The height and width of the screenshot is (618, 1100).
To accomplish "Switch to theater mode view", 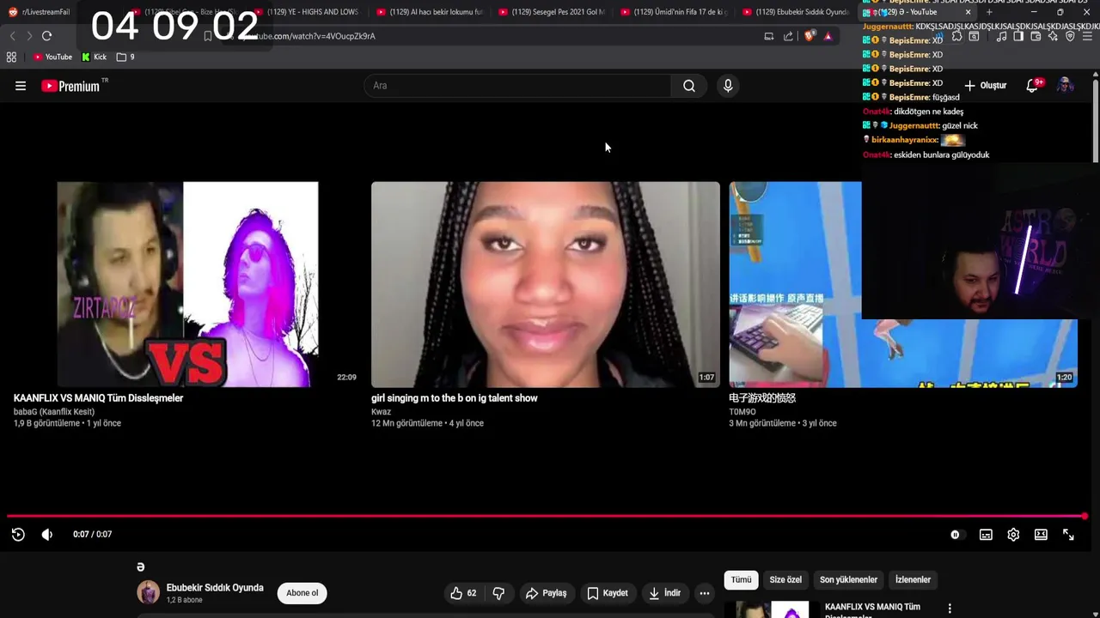I will (x=1041, y=535).
